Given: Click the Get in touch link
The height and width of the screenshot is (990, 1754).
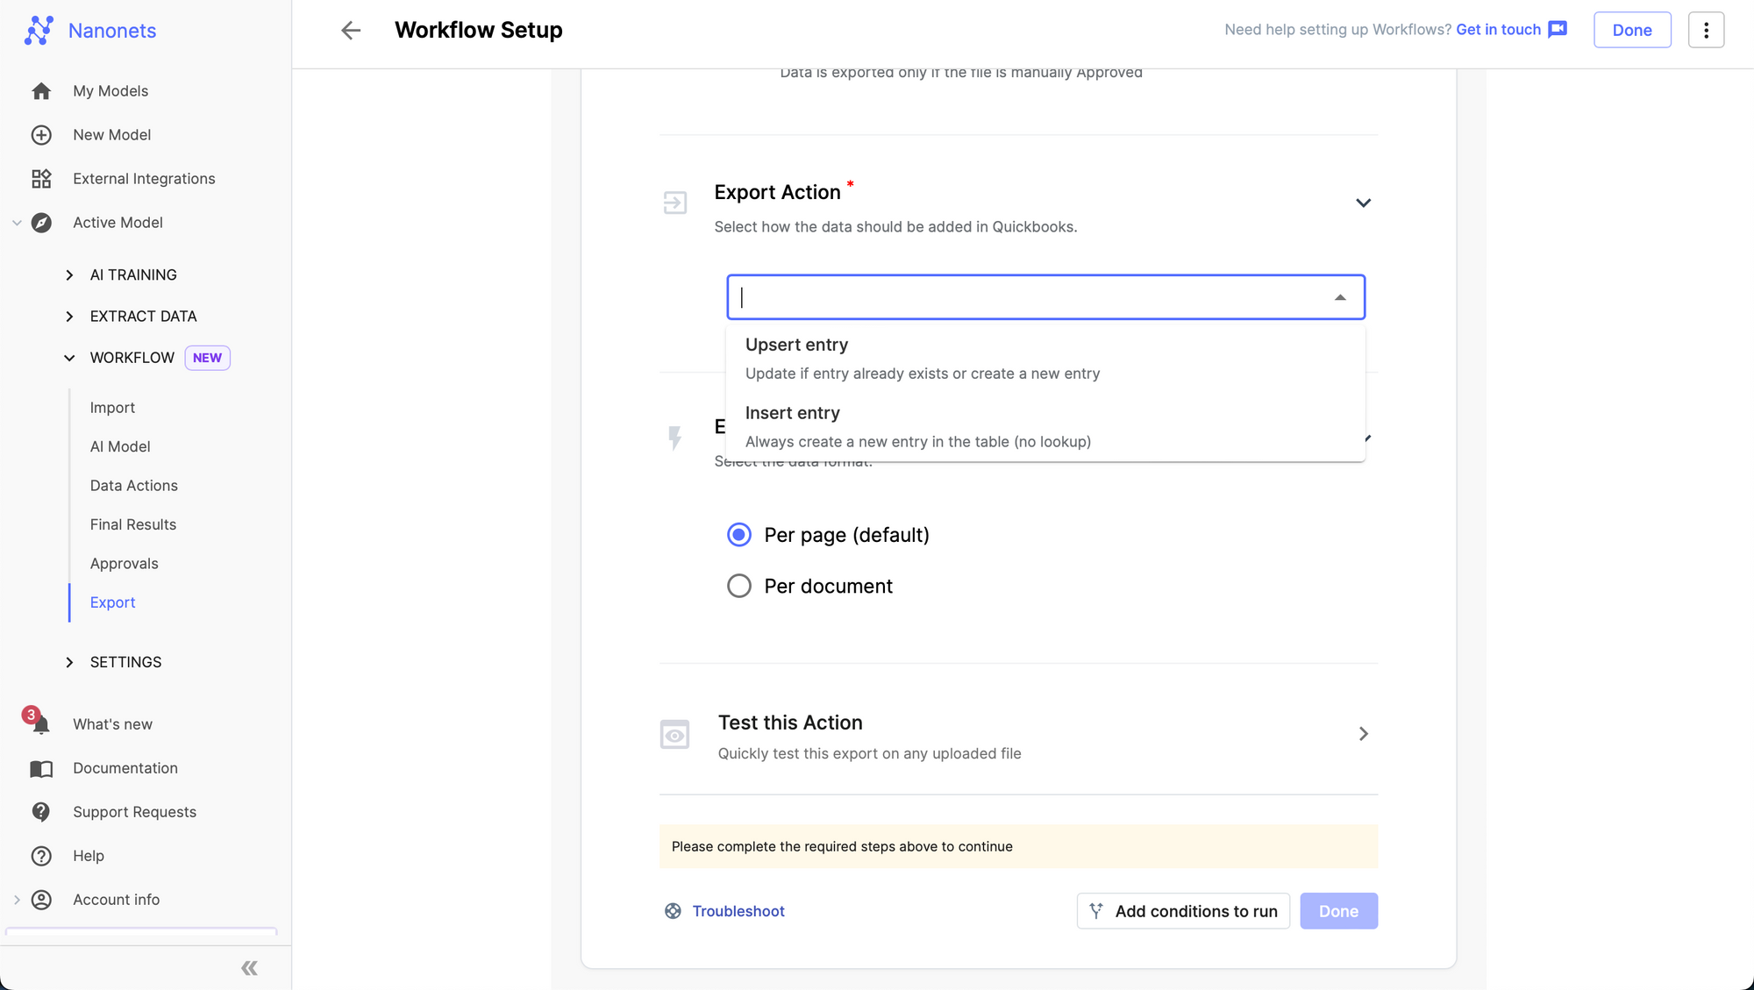Looking at the screenshot, I should click(x=1498, y=30).
